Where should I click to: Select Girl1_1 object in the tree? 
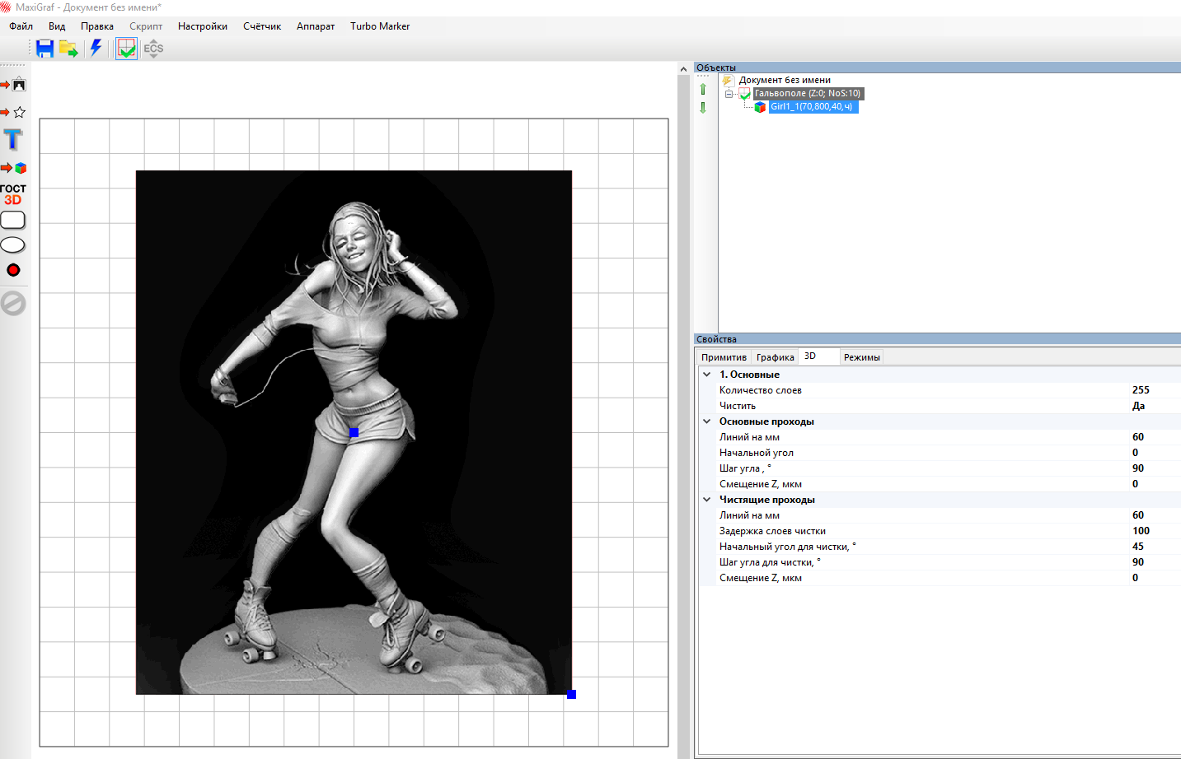click(812, 107)
